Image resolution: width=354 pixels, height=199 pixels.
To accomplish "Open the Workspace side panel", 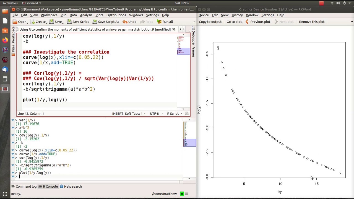I will click(x=13, y=35).
